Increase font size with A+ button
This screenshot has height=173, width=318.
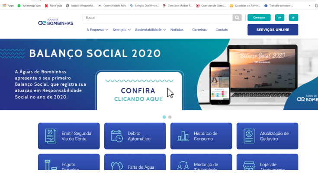click(279, 18)
